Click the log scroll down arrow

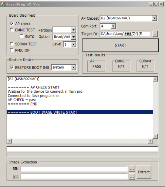[x=156, y=136]
